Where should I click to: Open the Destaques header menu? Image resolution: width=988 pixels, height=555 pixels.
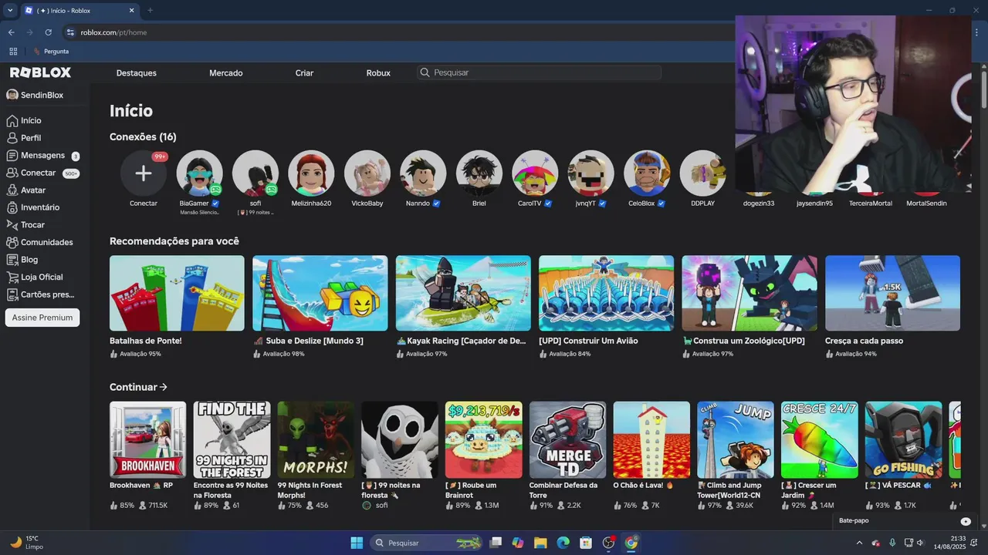coord(137,73)
